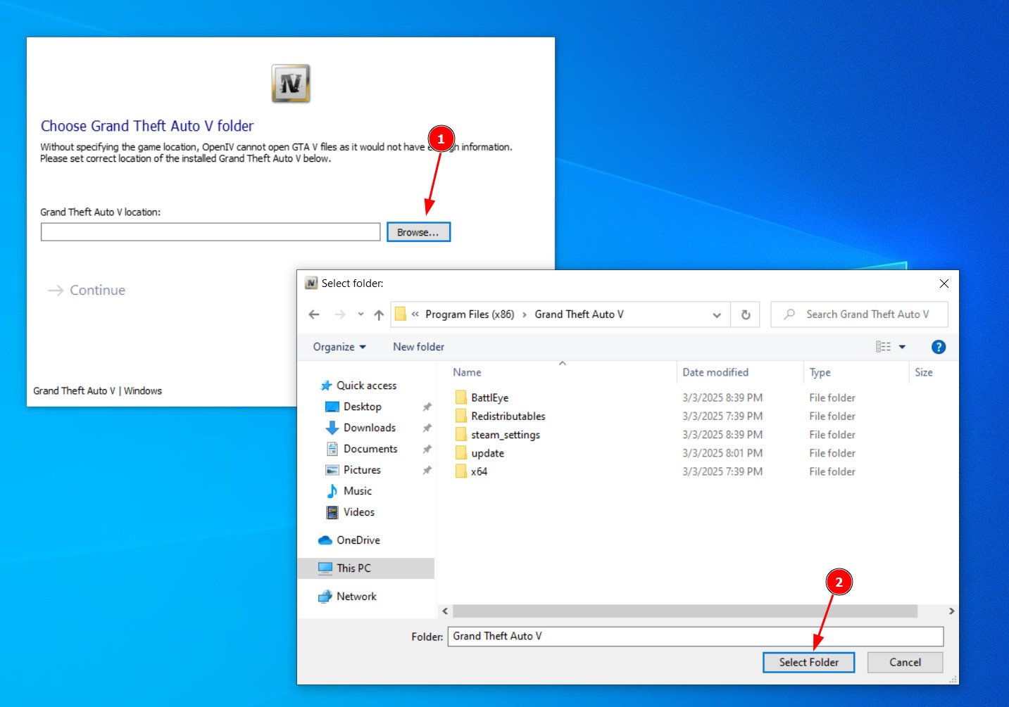The image size is (1009, 707).
Task: Click the horizontal scrollbar in file list
Action: coord(684,611)
